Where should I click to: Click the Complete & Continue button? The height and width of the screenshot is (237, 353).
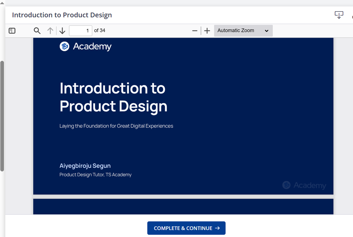coord(187,228)
